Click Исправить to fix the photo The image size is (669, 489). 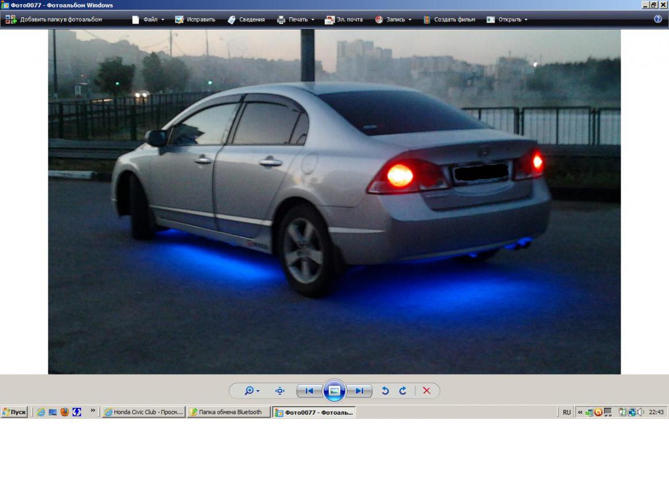(195, 20)
